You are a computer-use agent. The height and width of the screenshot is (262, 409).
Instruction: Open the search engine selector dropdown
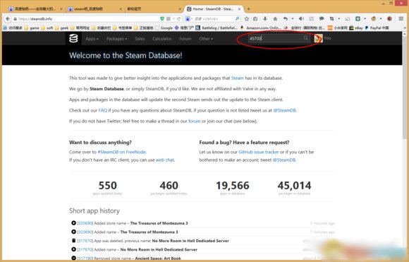pos(189,19)
